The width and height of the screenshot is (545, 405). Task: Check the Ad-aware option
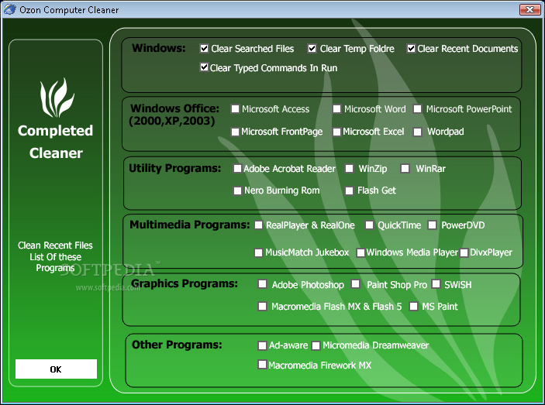(x=262, y=345)
